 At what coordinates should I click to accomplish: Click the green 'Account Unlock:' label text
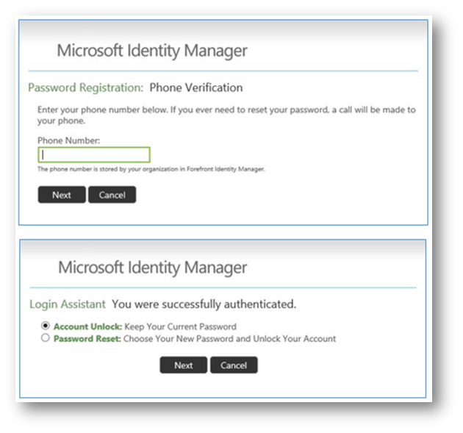tap(87, 326)
